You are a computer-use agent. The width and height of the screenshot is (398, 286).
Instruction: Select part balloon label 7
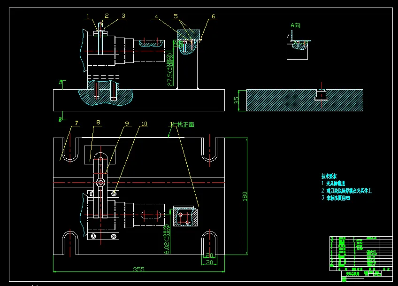[77, 123]
